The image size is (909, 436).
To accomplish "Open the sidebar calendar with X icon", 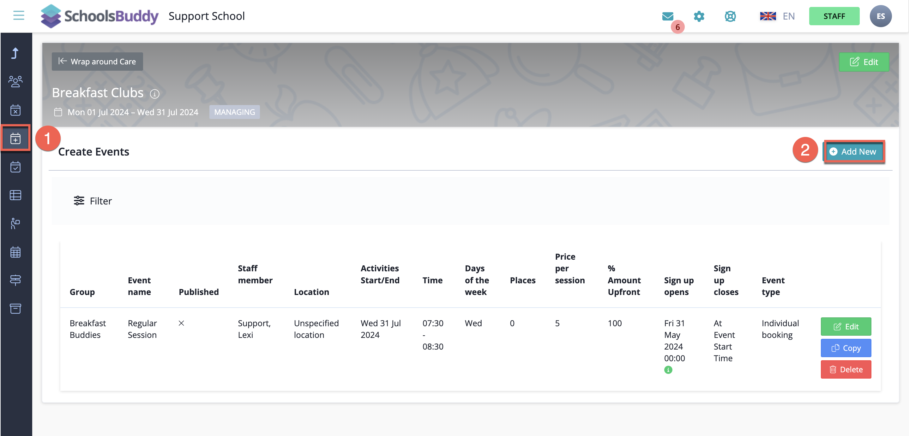I will 15,110.
